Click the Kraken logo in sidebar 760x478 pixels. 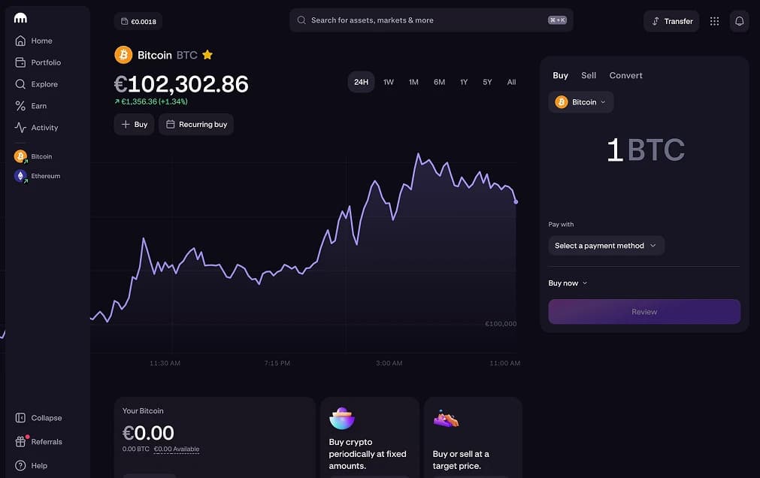click(21, 18)
